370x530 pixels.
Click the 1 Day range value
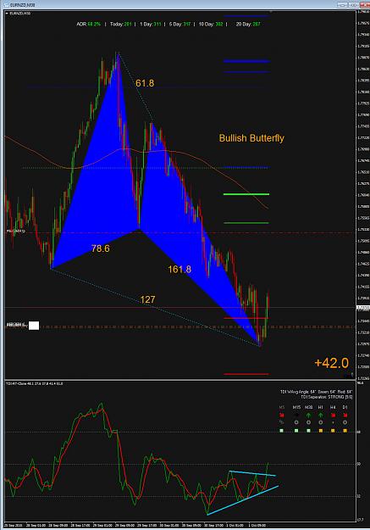tap(157, 25)
